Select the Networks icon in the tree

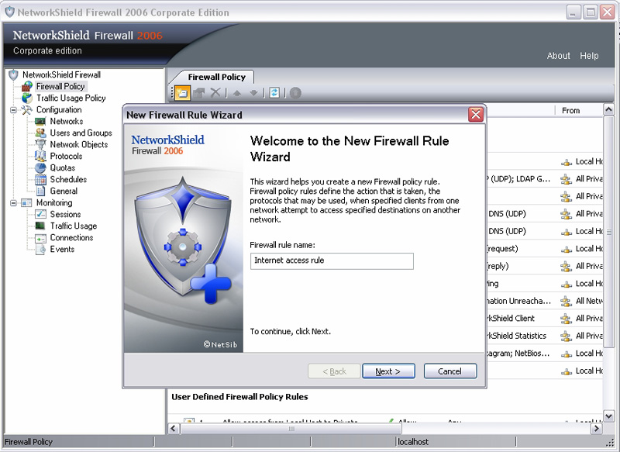(40, 122)
